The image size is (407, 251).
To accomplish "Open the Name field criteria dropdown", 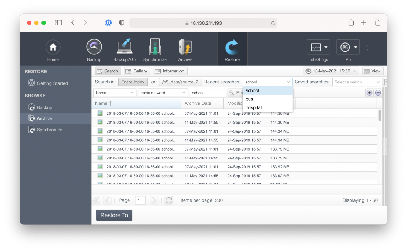I will (114, 93).
